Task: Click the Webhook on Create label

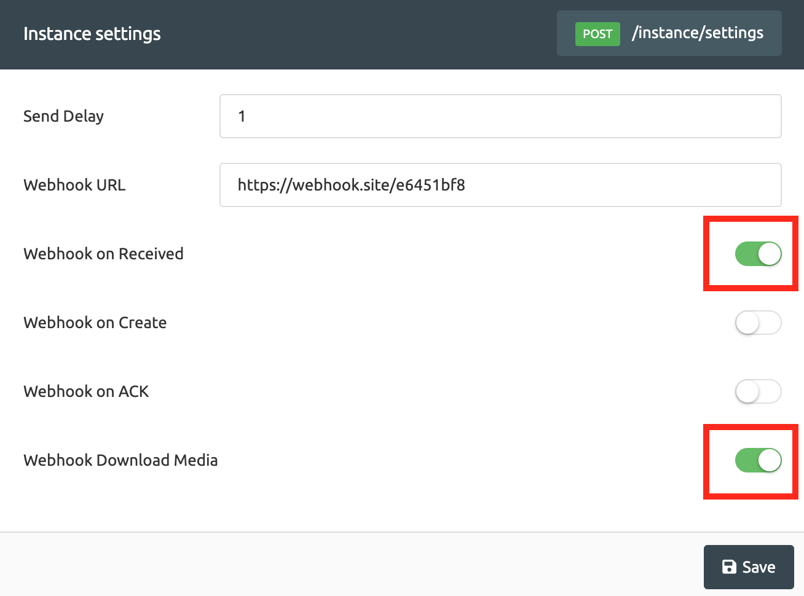Action: coord(95,323)
